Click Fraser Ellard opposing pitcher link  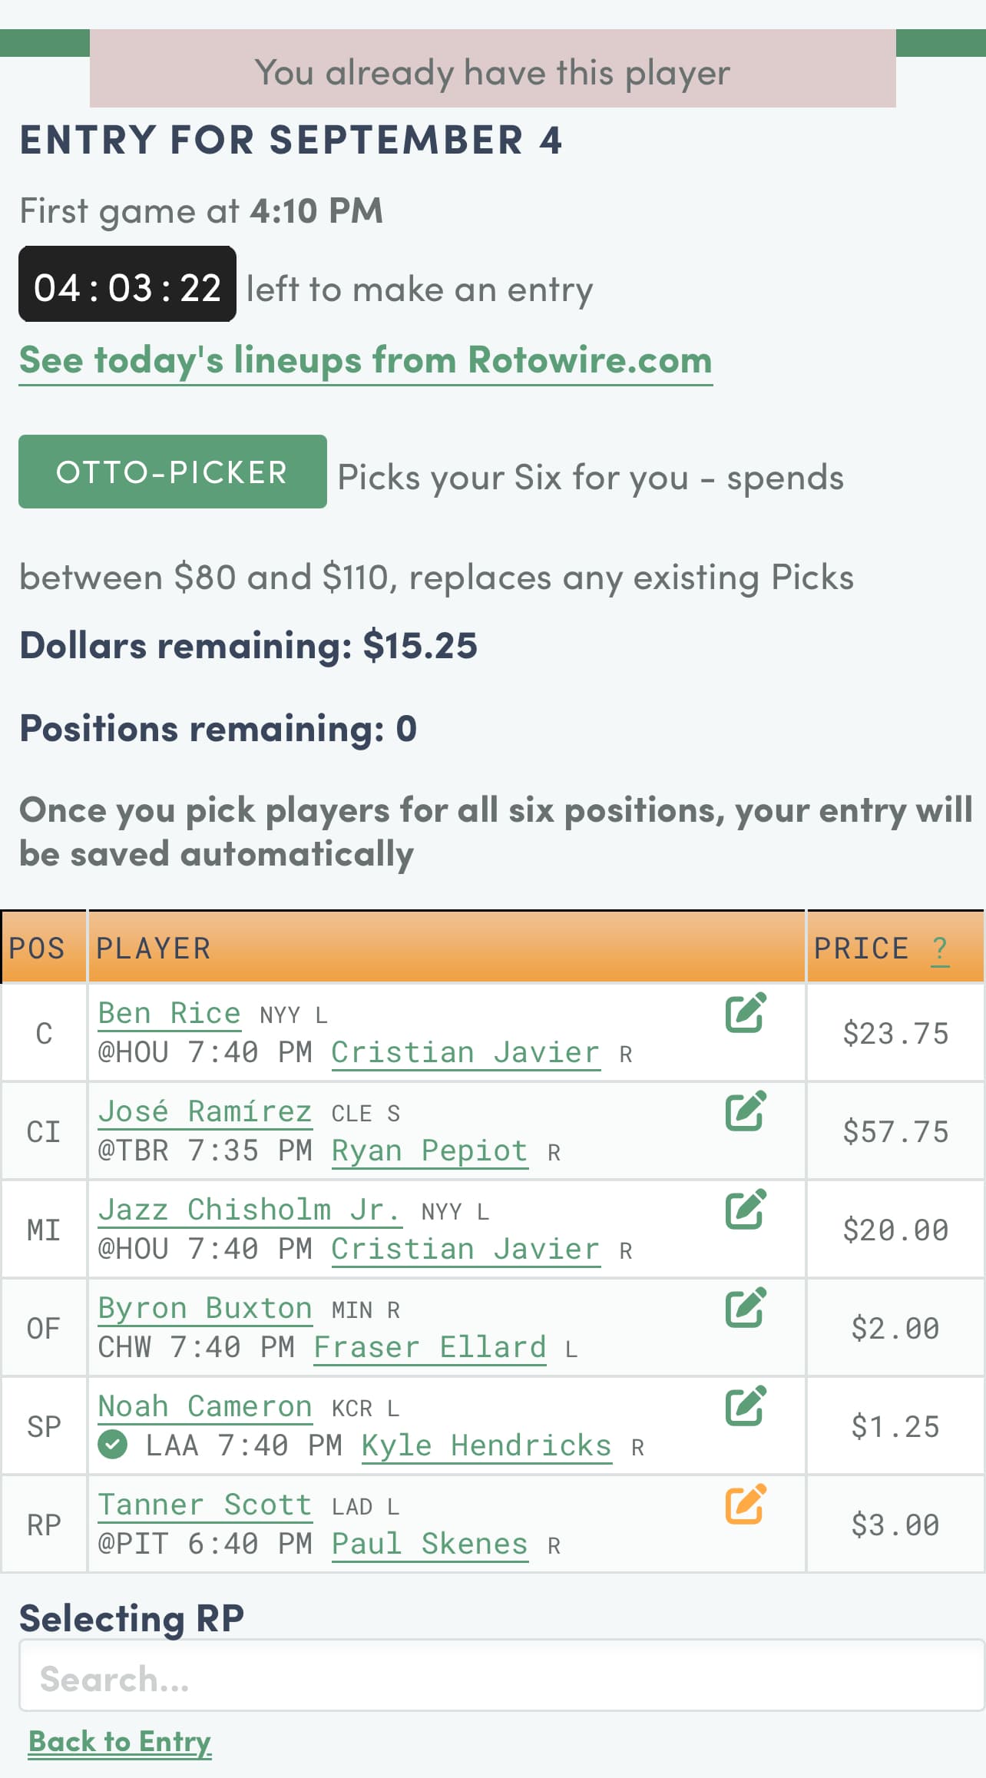tap(429, 1347)
